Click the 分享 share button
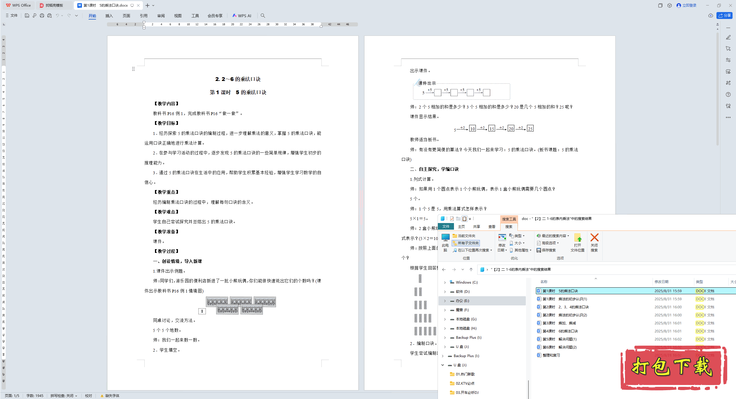736x399 pixels. (724, 16)
